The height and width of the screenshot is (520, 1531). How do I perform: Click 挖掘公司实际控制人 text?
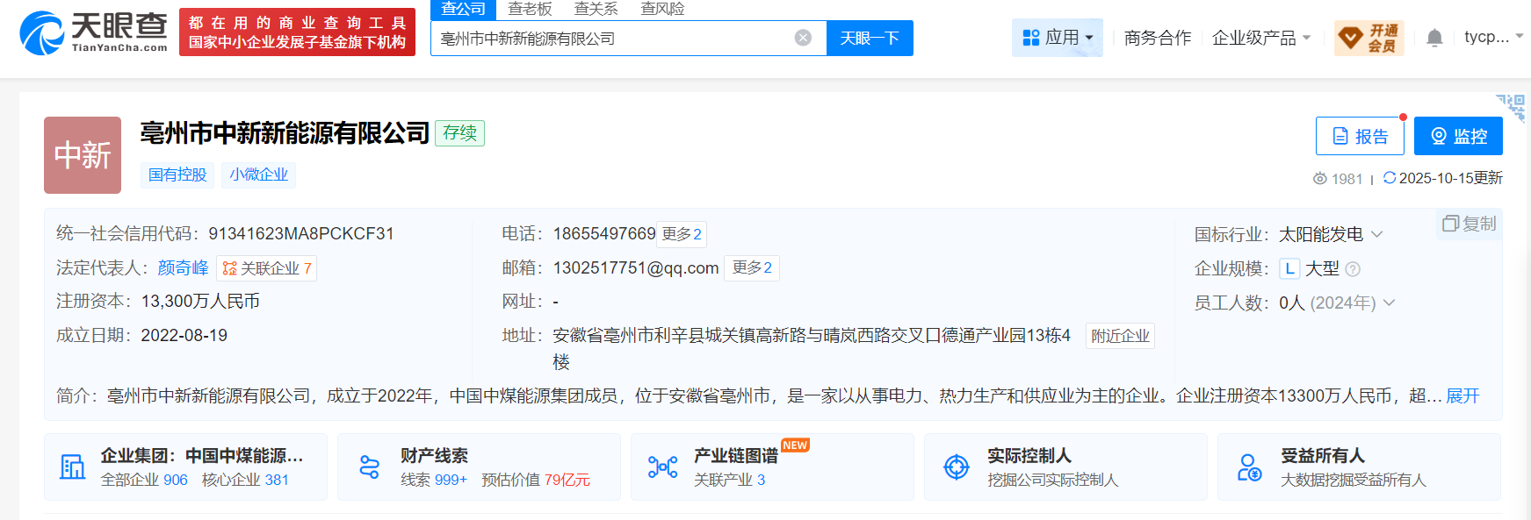[x=1052, y=480]
